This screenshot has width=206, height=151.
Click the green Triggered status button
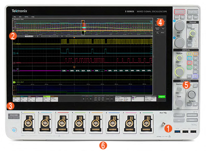coord(162,97)
